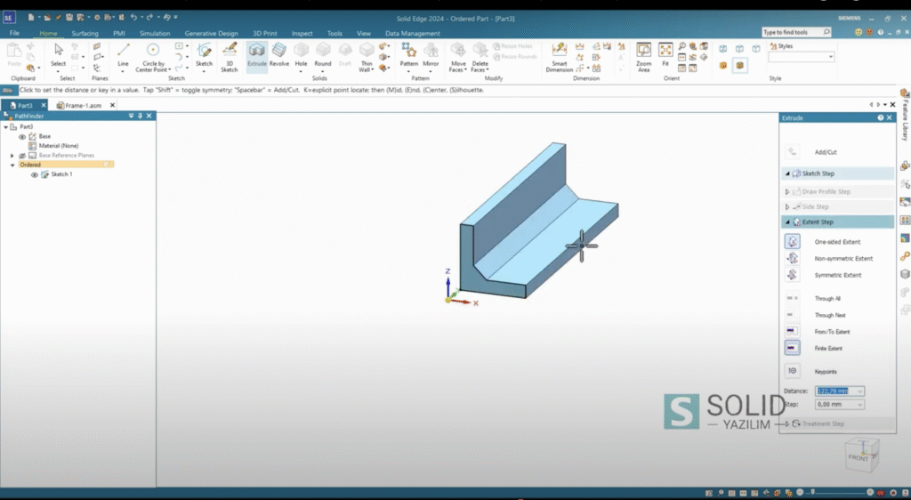Open the Tools ribbon tab
The height and width of the screenshot is (500, 911).
(335, 33)
